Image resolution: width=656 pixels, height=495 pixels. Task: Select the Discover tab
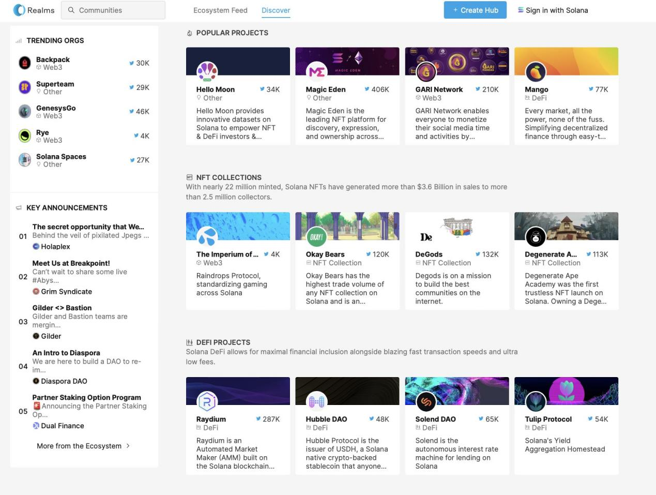tap(276, 10)
